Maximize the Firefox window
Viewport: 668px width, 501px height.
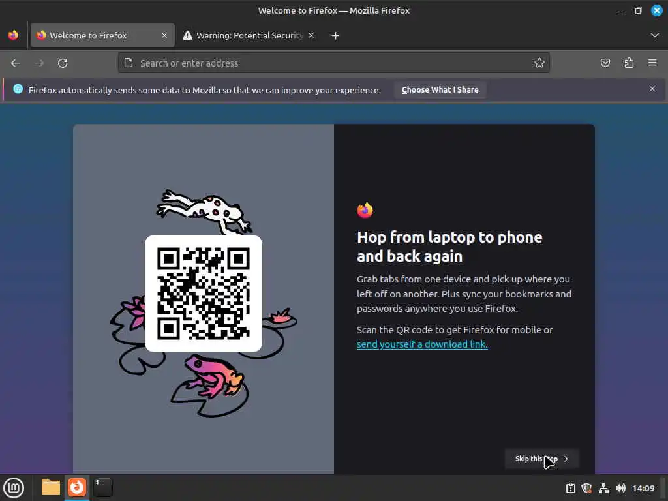[x=638, y=11]
